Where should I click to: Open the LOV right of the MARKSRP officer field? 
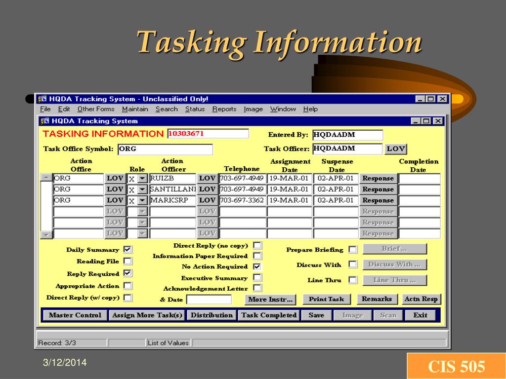pyautogui.click(x=207, y=200)
